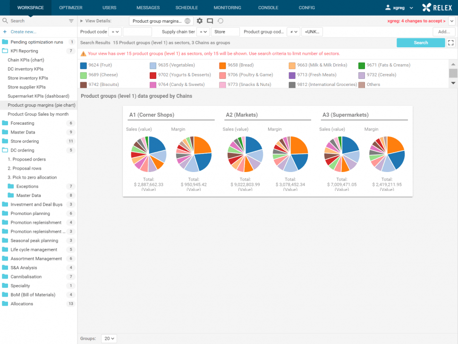The height and width of the screenshot is (344, 458).
Task: Expand results using the fullscreen icon beside Search
Action: coord(451,42)
